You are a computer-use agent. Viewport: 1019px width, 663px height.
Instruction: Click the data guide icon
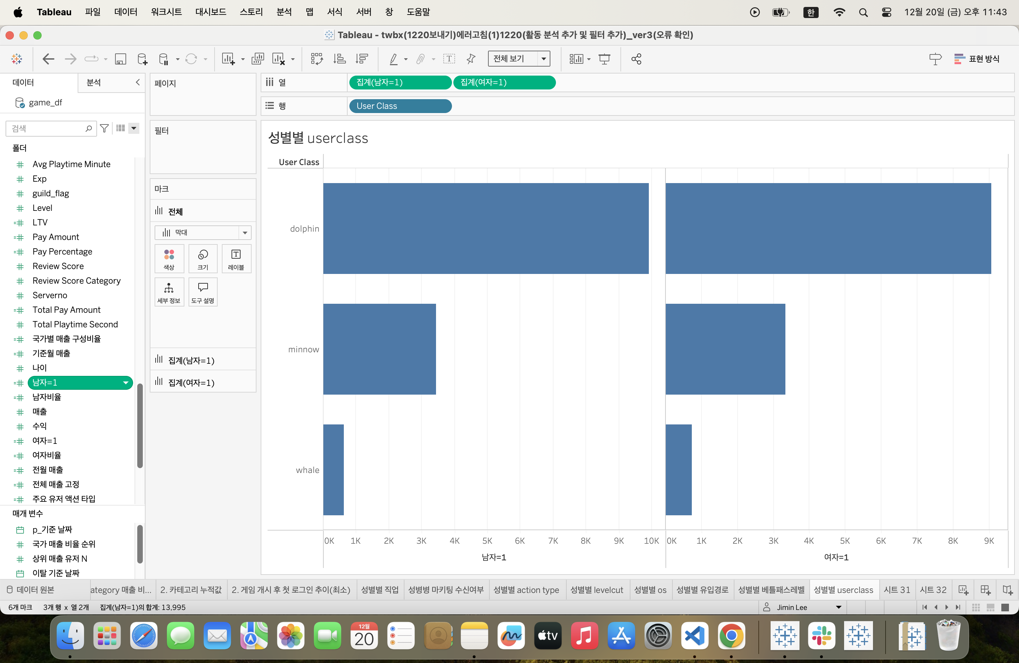tap(935, 59)
